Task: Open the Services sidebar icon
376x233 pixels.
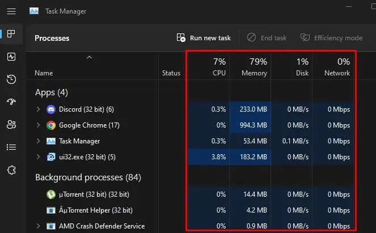Action: tap(11, 170)
